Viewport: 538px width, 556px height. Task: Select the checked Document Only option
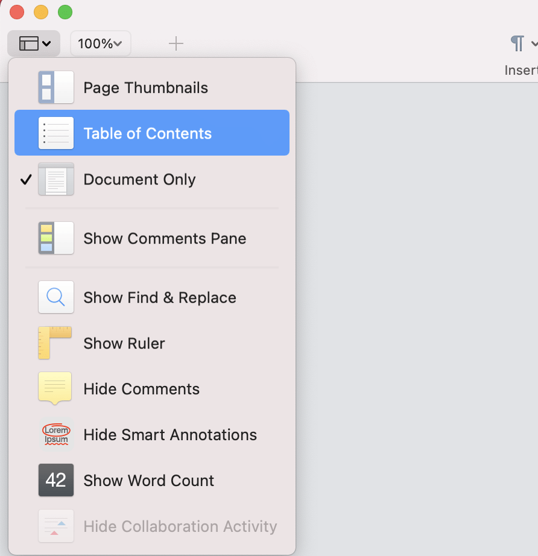[139, 178]
